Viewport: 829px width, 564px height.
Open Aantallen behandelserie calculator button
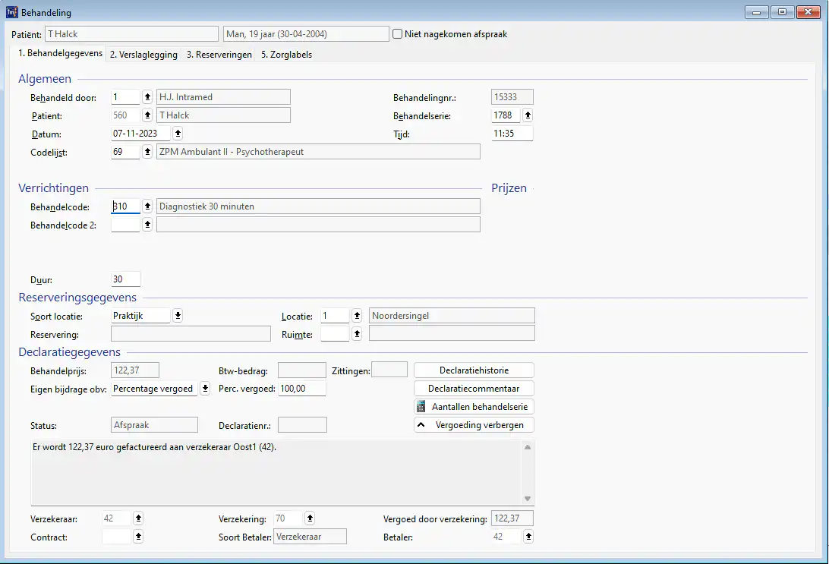click(x=474, y=407)
